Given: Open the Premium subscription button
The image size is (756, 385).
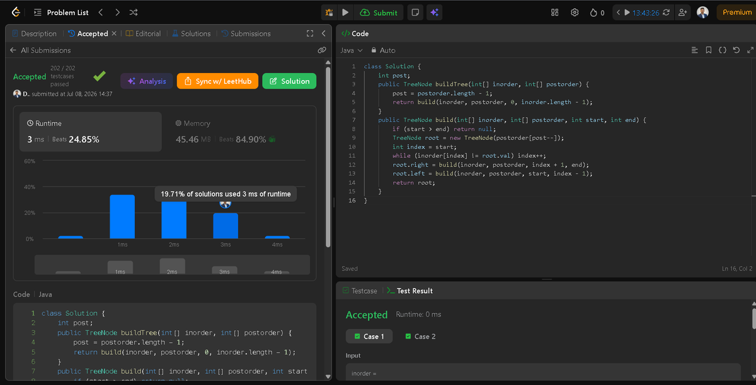Looking at the screenshot, I should [x=736, y=12].
